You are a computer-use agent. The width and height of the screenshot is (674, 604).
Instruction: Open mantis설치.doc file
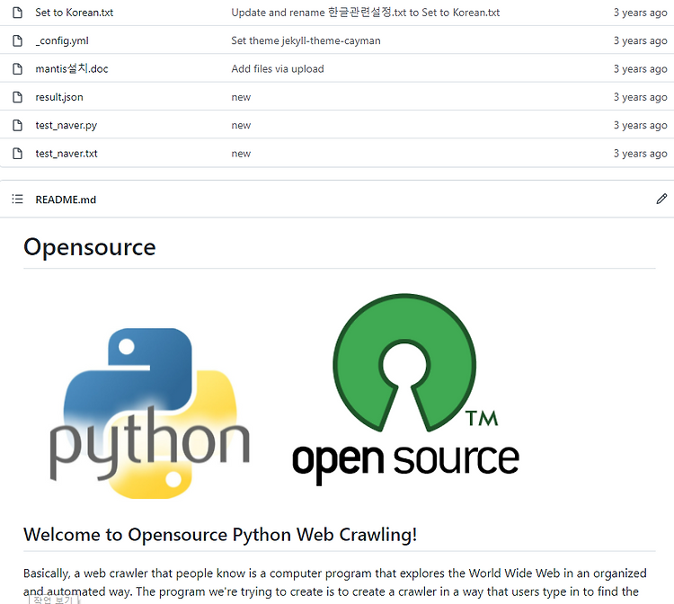pyautogui.click(x=72, y=69)
